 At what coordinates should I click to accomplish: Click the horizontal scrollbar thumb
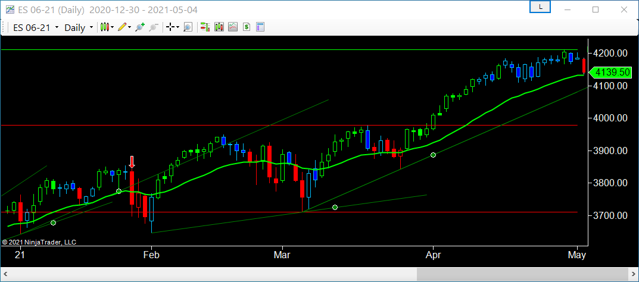click(x=523, y=274)
